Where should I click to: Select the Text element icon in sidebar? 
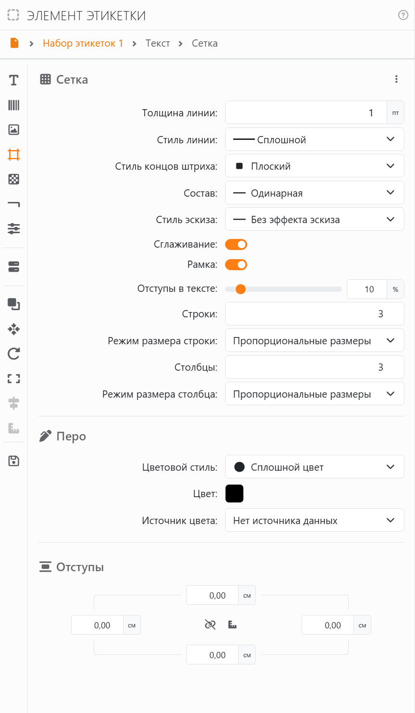pos(13,80)
